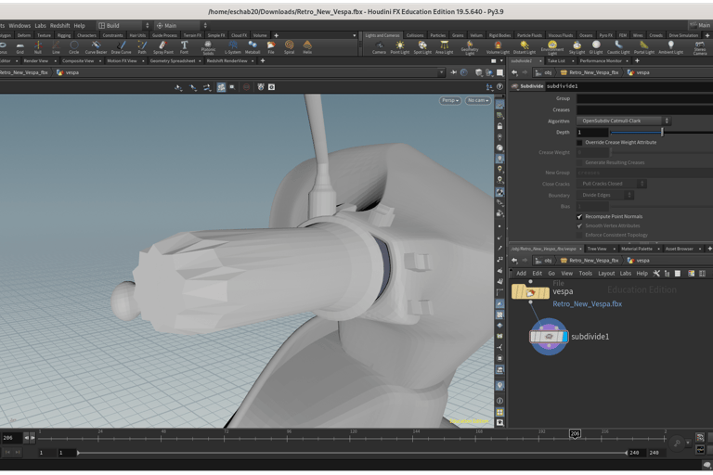Click the Group input field
The width and height of the screenshot is (713, 475).
[642, 98]
